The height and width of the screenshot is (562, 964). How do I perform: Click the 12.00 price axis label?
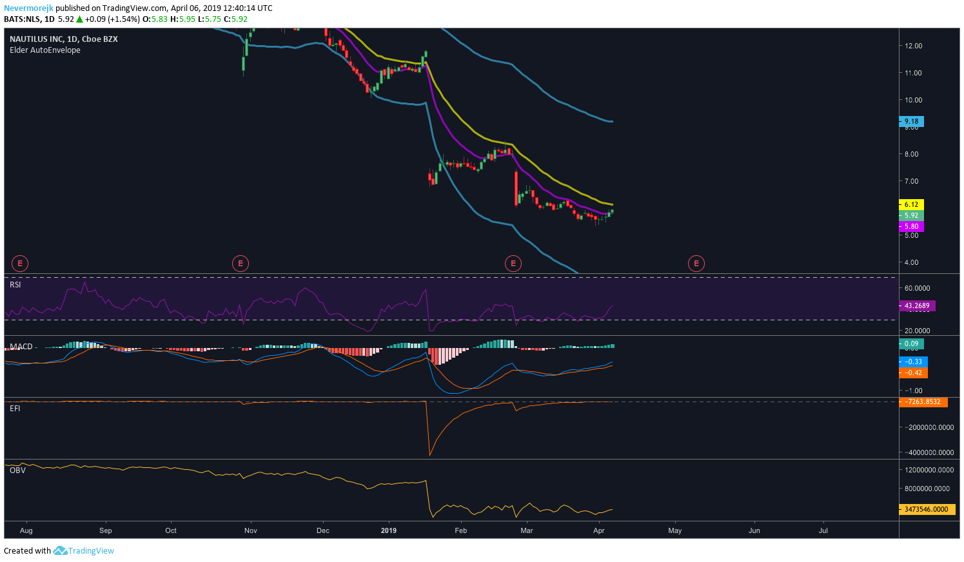914,46
